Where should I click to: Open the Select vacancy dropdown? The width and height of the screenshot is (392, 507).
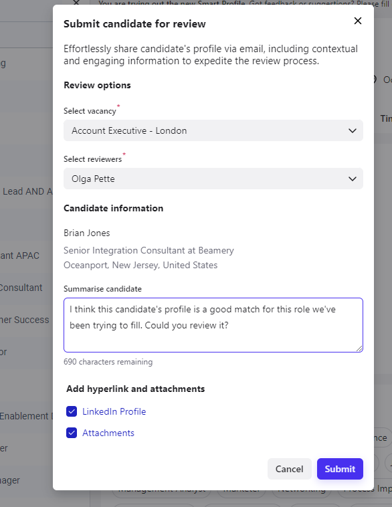click(x=213, y=130)
